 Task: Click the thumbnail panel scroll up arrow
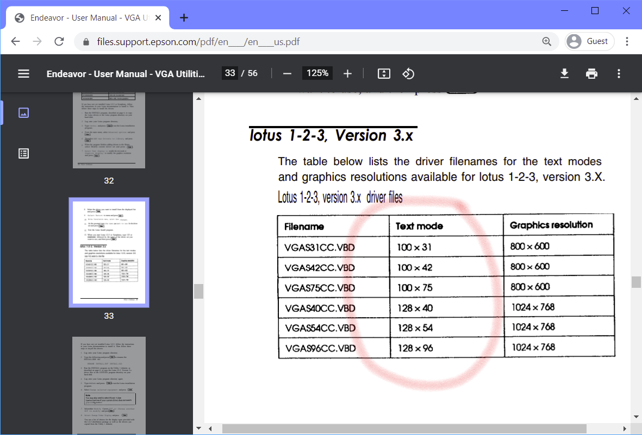tap(198, 99)
